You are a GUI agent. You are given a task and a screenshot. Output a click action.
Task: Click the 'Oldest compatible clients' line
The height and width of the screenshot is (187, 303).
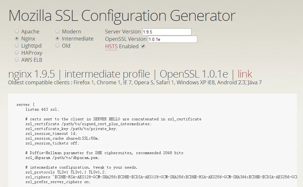[135, 82]
